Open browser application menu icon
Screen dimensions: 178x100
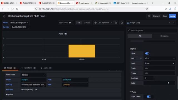pos(175,9)
